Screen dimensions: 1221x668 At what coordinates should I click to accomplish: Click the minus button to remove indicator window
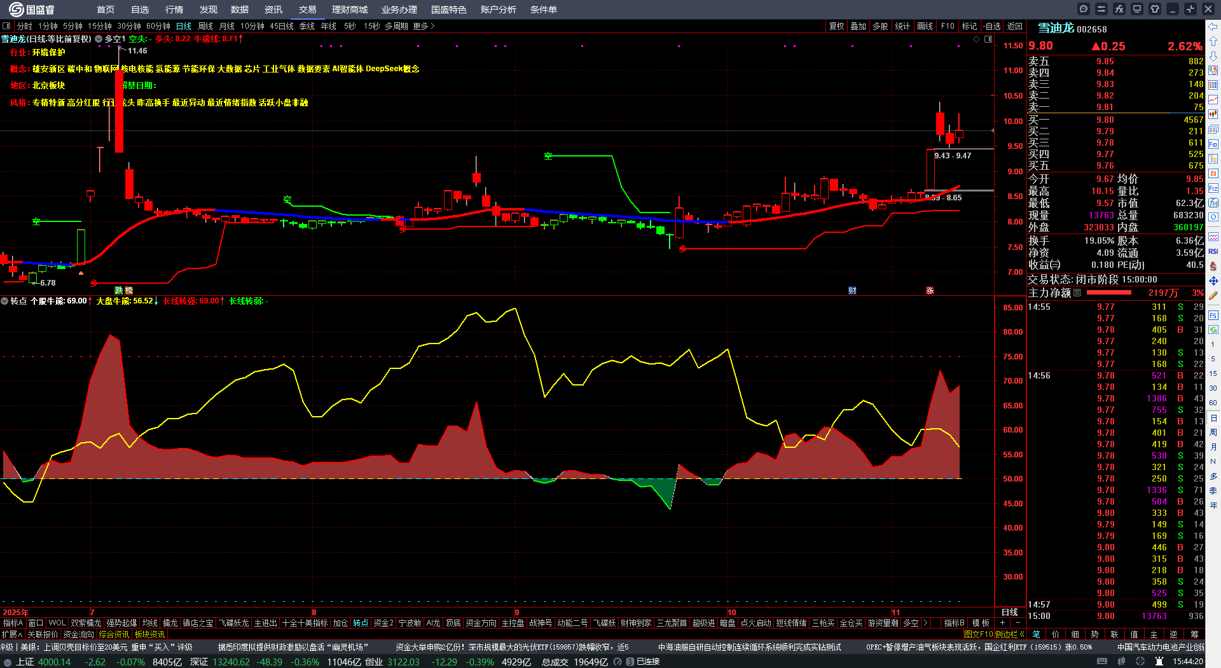tap(1018, 623)
